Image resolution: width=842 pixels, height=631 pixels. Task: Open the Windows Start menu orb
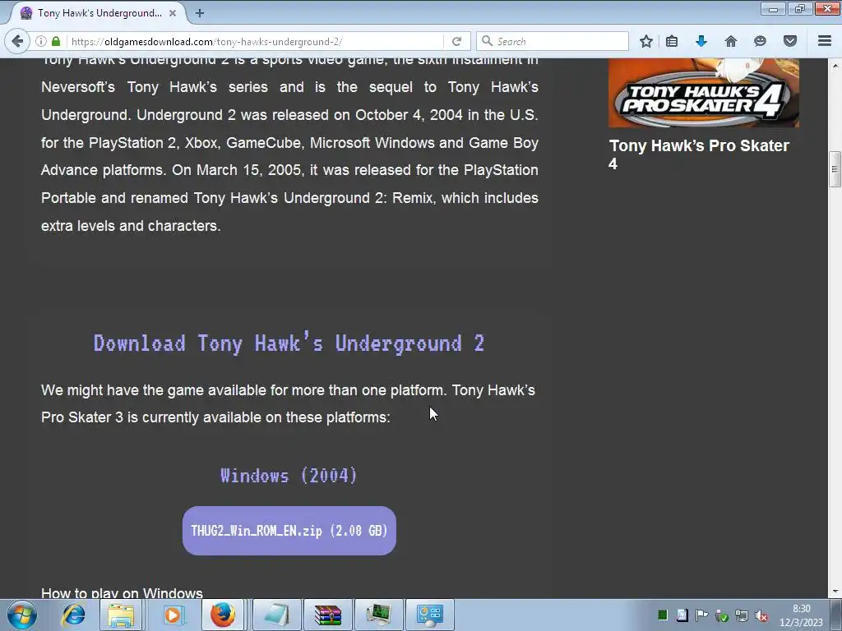(x=22, y=615)
